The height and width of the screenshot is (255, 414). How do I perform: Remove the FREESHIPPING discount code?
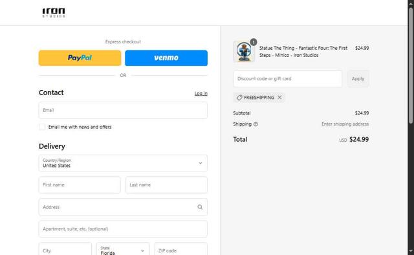coord(279,98)
